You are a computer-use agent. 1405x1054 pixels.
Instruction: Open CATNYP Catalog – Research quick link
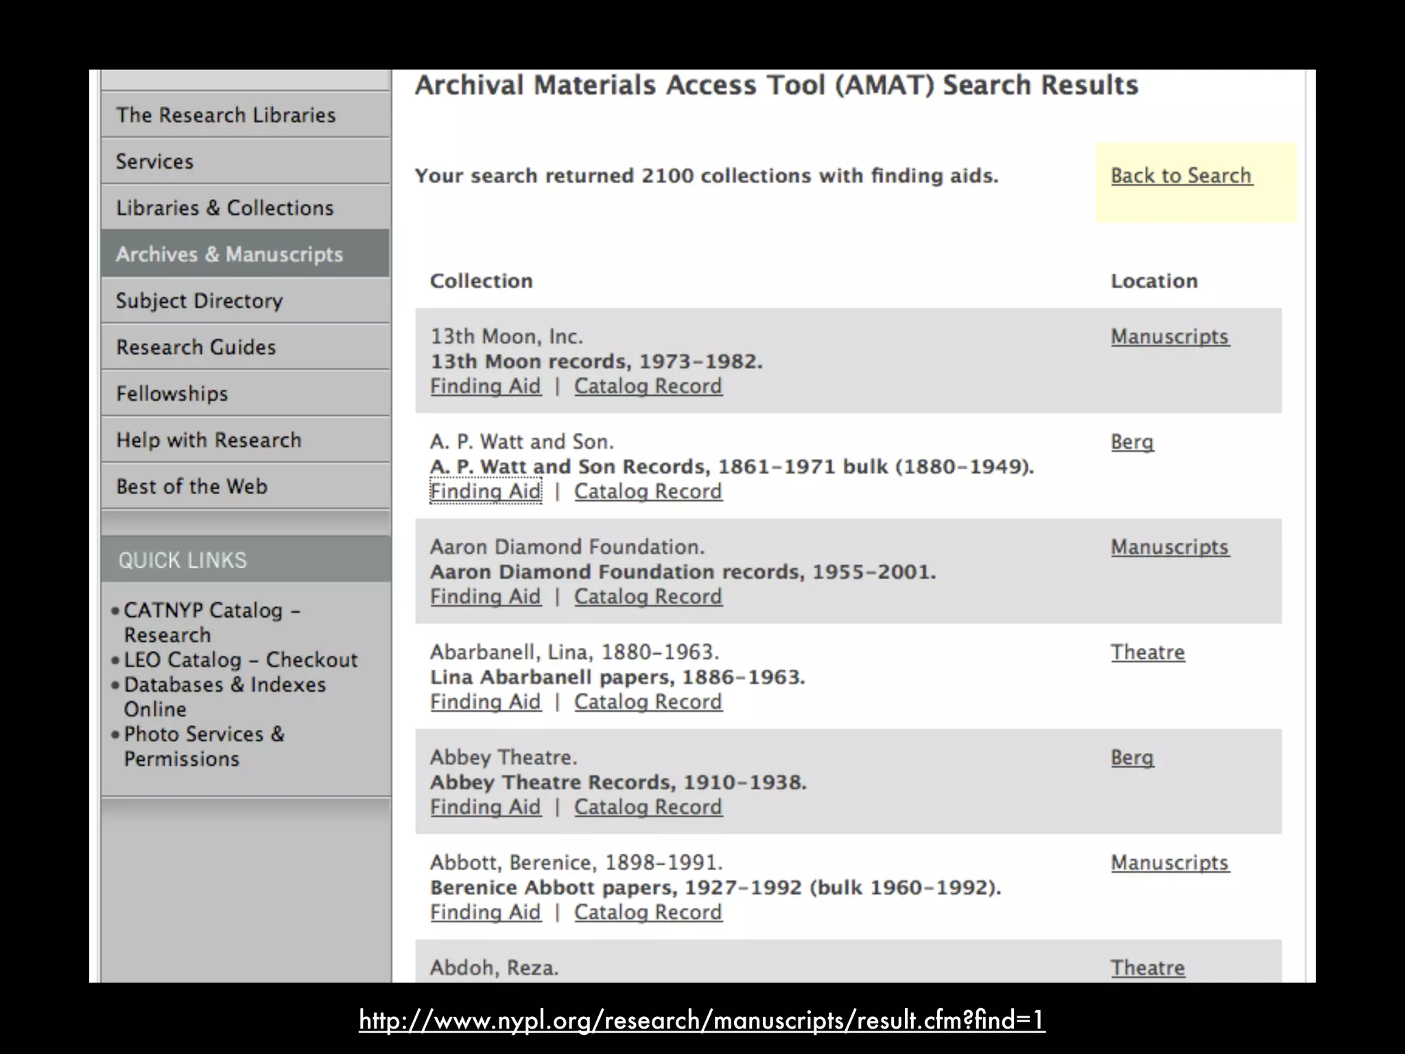click(211, 622)
